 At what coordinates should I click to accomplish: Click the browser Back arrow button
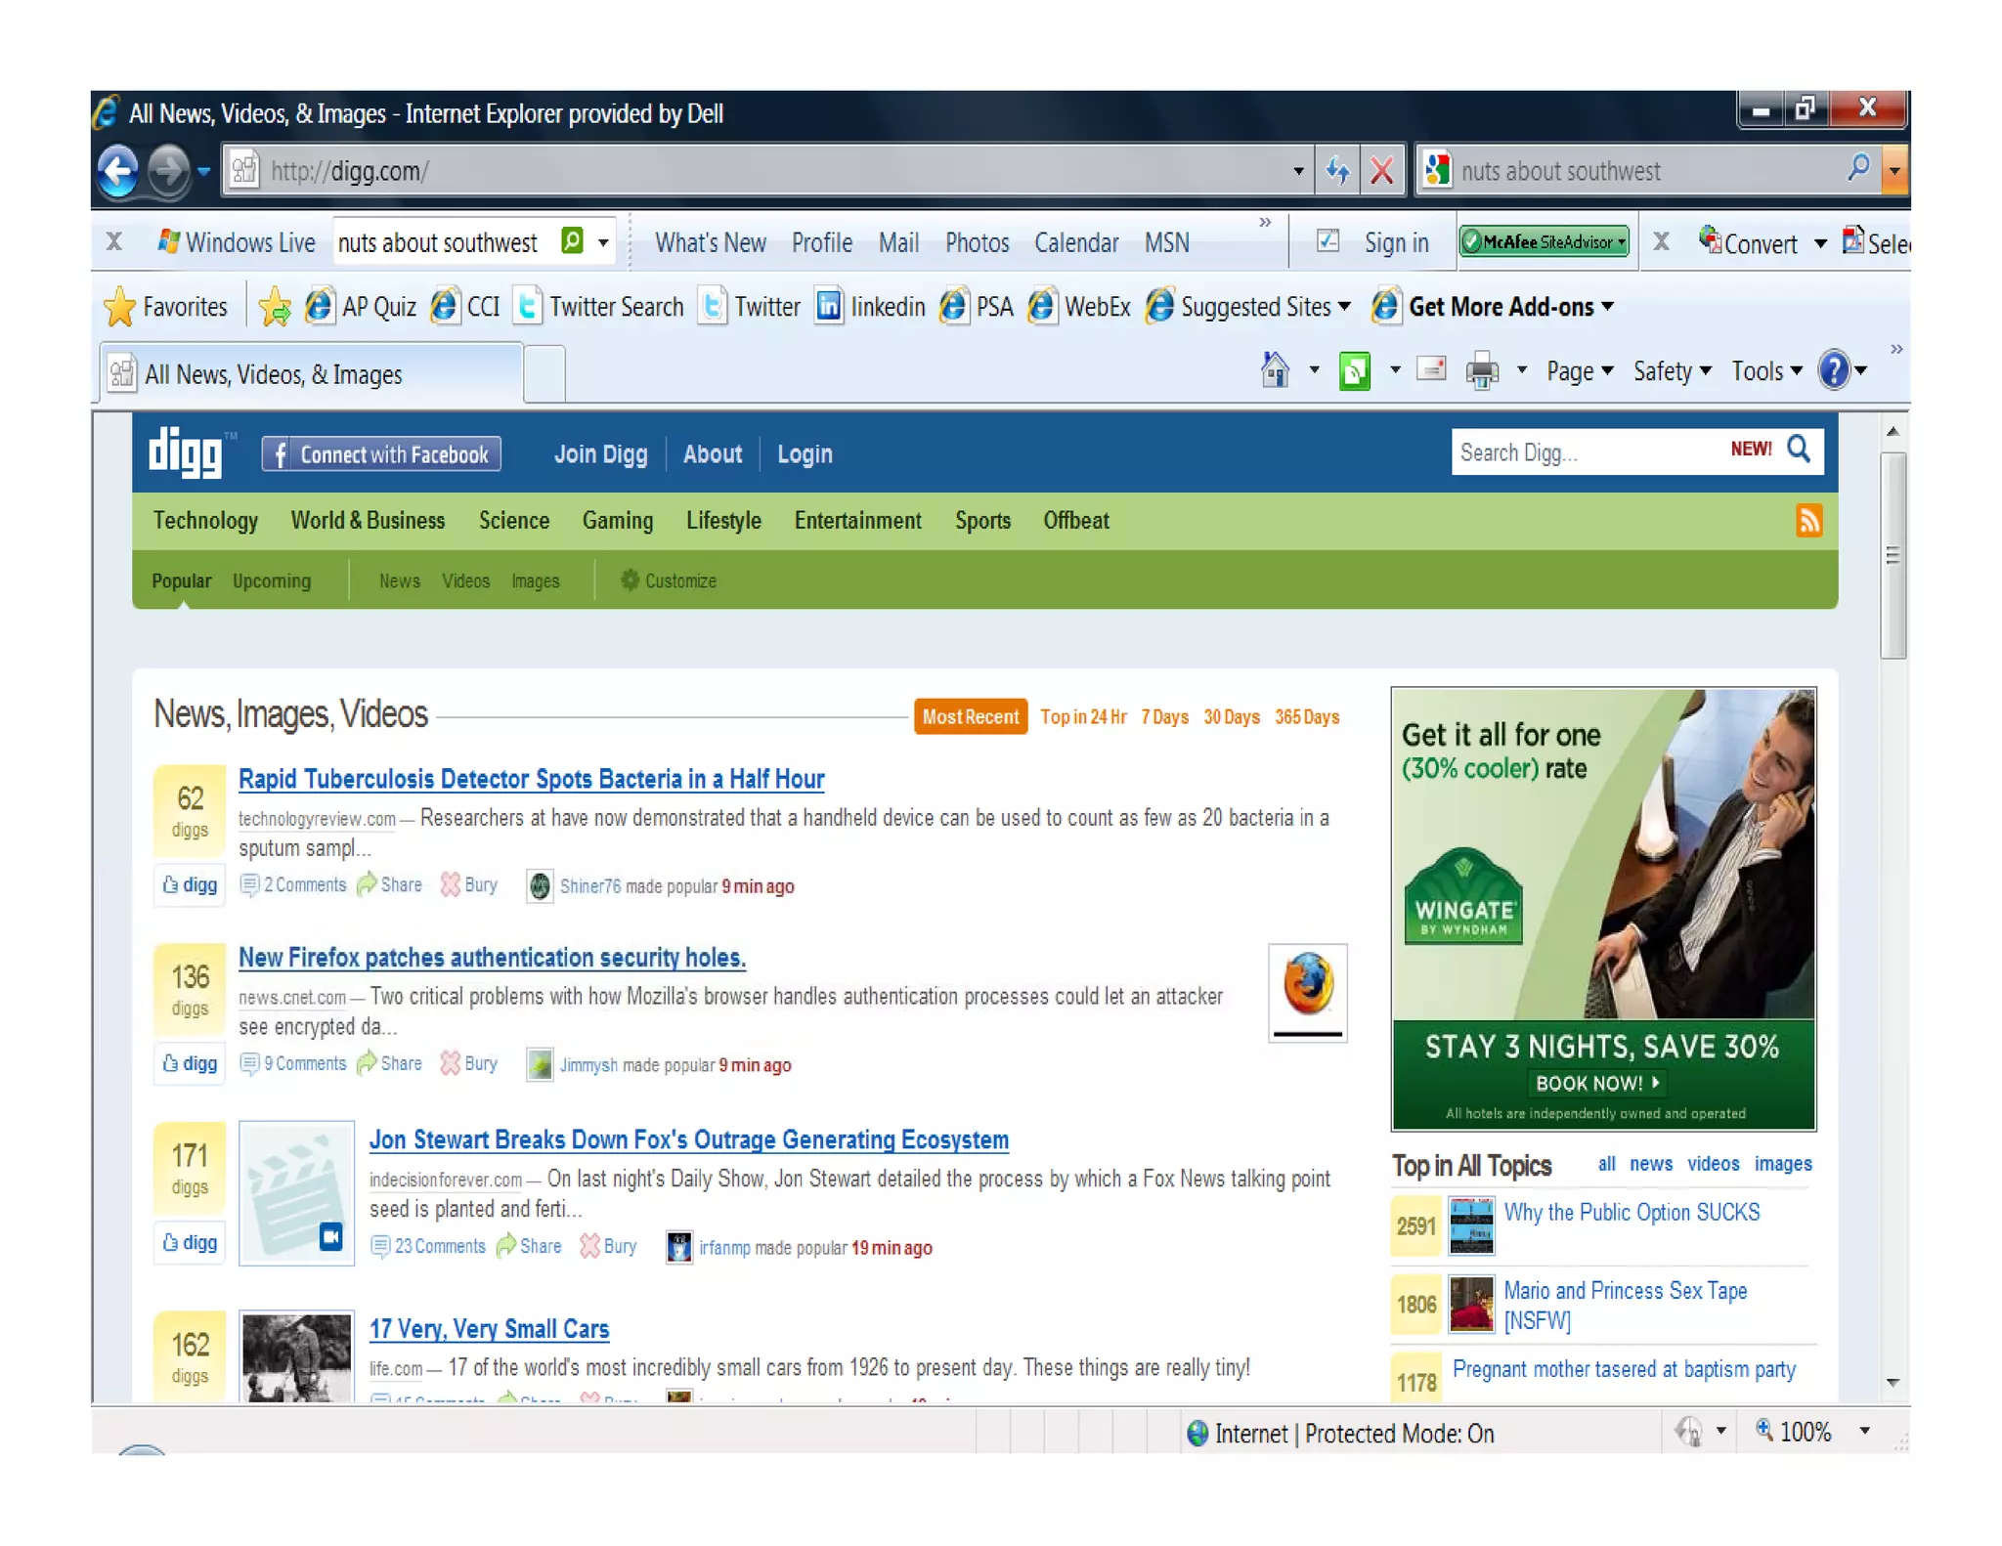(119, 172)
